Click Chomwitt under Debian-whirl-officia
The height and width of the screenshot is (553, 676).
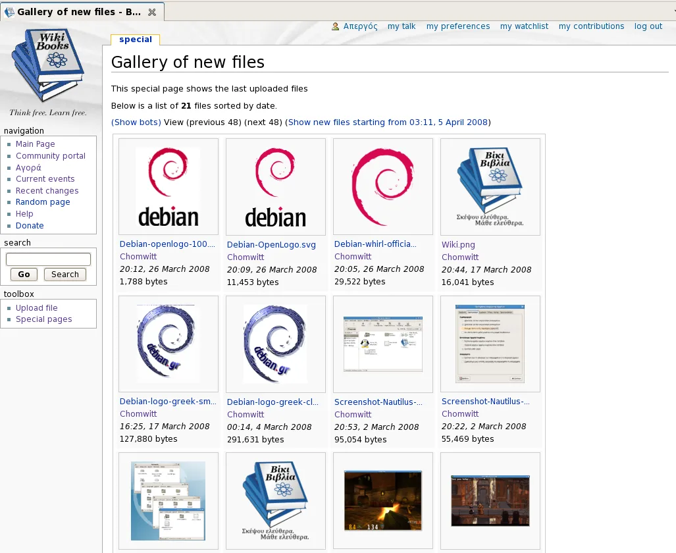point(353,256)
